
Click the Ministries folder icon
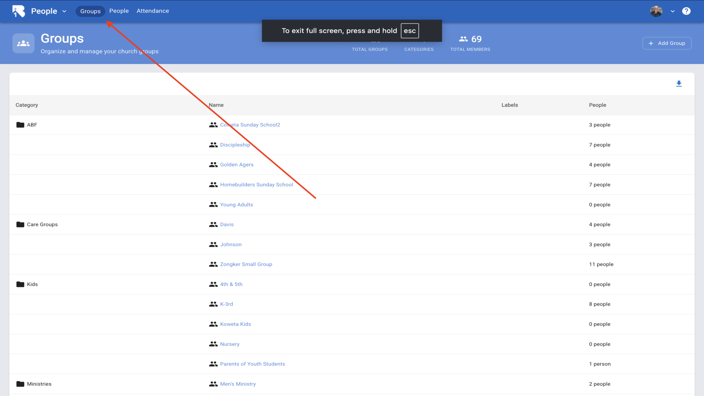[x=20, y=384]
